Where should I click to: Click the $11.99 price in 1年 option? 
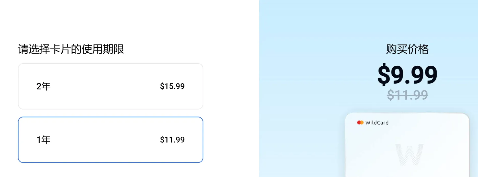pos(172,140)
